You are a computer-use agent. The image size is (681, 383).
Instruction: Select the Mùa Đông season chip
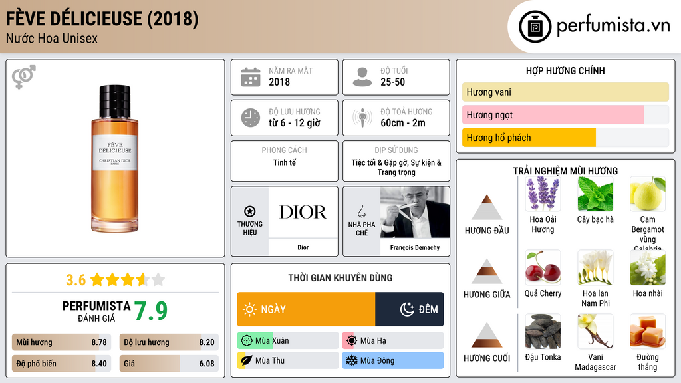(393, 361)
